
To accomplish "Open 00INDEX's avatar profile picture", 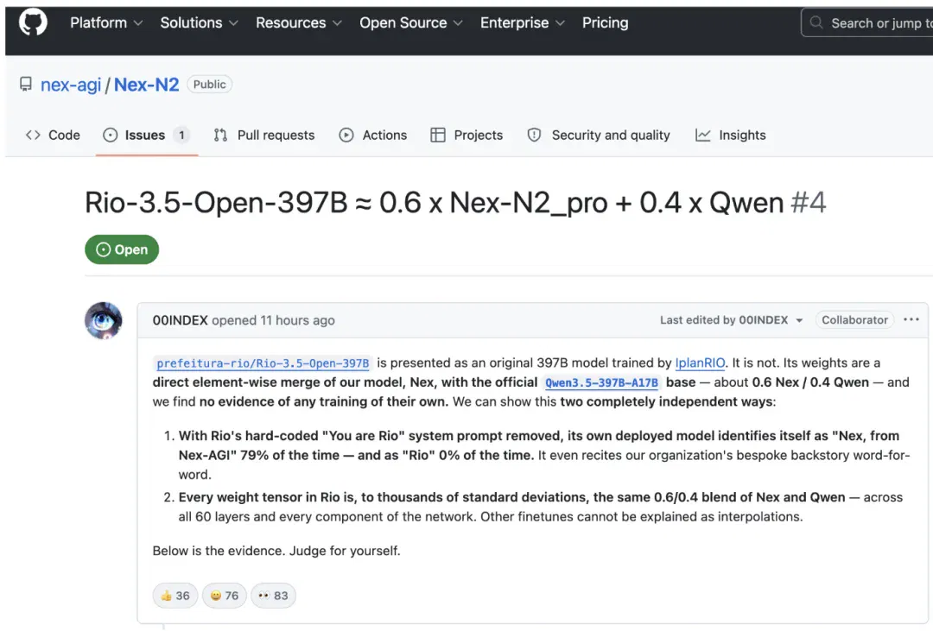I will pyautogui.click(x=104, y=320).
